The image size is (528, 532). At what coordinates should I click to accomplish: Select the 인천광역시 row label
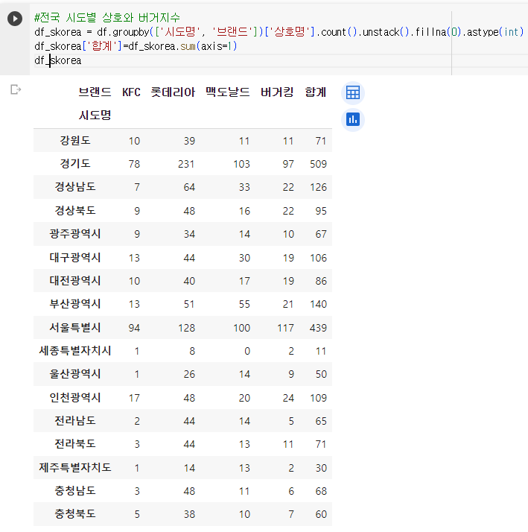[75, 397]
